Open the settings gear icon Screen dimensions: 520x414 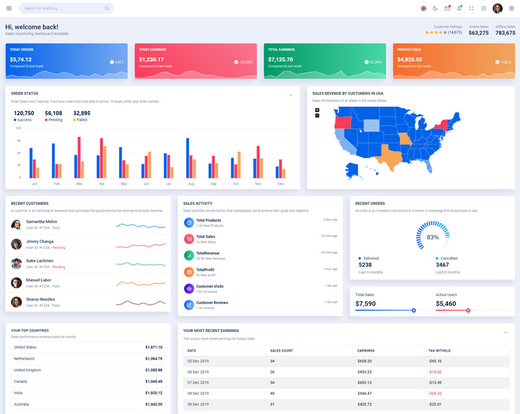(x=512, y=8)
